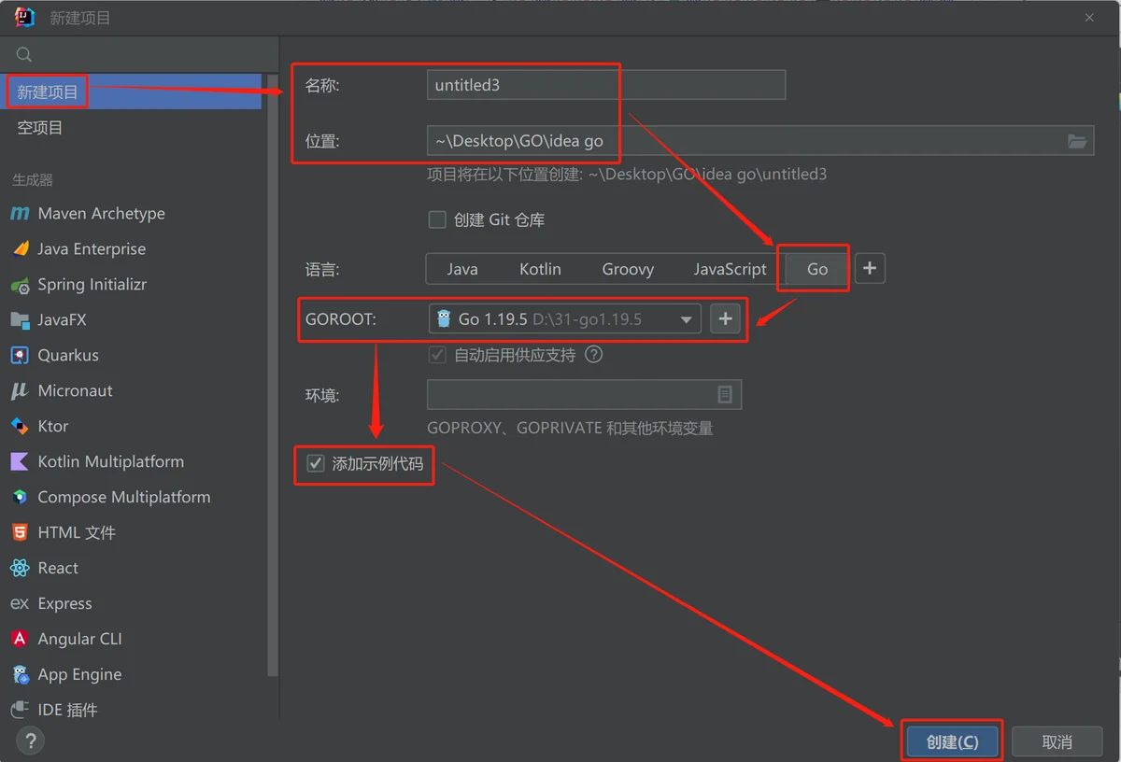
Task: Click the Quarkus generator icon
Action: (20, 356)
